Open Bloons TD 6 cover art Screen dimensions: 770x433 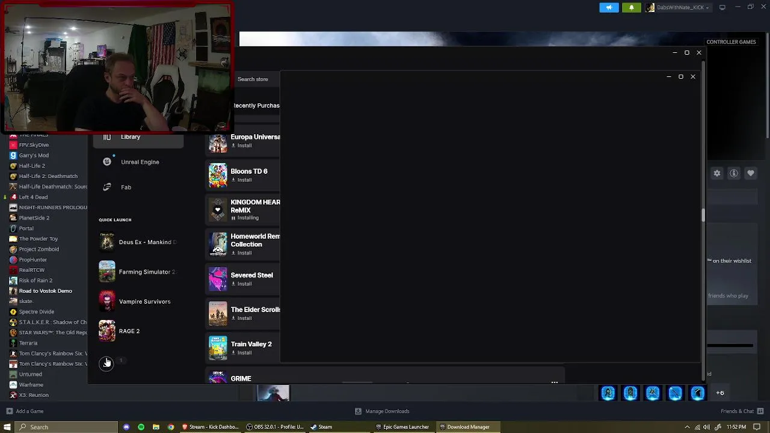click(218, 175)
